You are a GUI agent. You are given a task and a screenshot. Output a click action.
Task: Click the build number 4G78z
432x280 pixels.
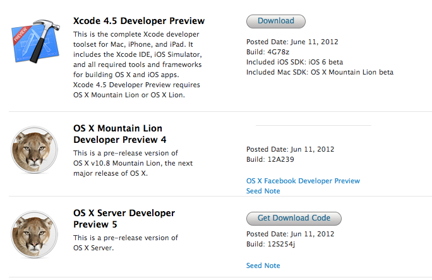pyautogui.click(x=279, y=52)
